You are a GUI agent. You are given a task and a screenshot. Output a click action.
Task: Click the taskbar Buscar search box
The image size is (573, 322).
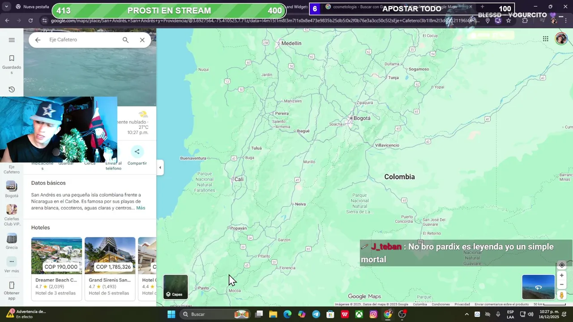click(215, 314)
